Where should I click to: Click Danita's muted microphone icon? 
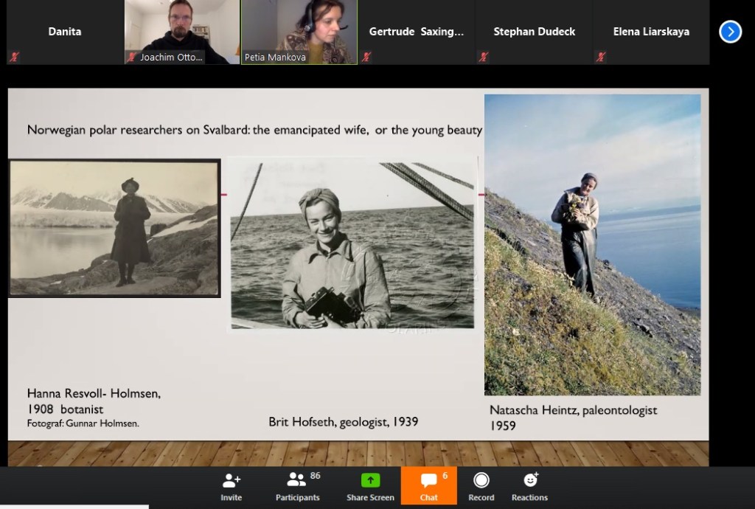click(13, 57)
